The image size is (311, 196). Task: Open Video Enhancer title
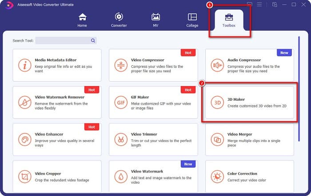tap(49, 134)
